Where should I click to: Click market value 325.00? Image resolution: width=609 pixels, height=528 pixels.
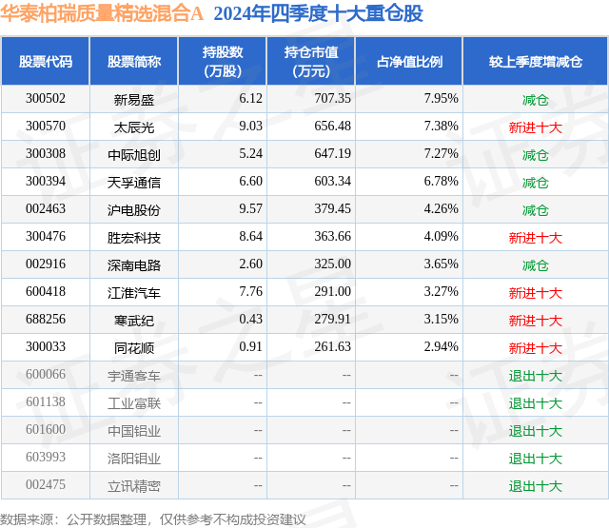point(332,264)
